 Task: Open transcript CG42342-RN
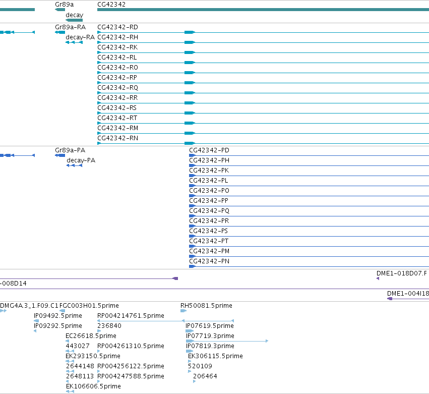click(x=117, y=138)
